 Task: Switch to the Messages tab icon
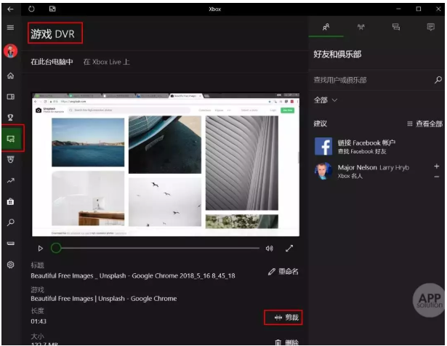pos(396,27)
